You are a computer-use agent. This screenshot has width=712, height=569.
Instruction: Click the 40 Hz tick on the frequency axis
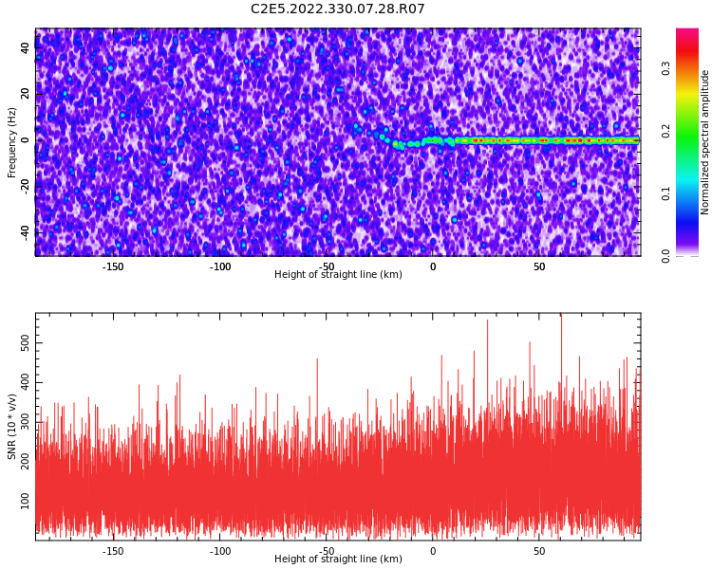point(25,48)
